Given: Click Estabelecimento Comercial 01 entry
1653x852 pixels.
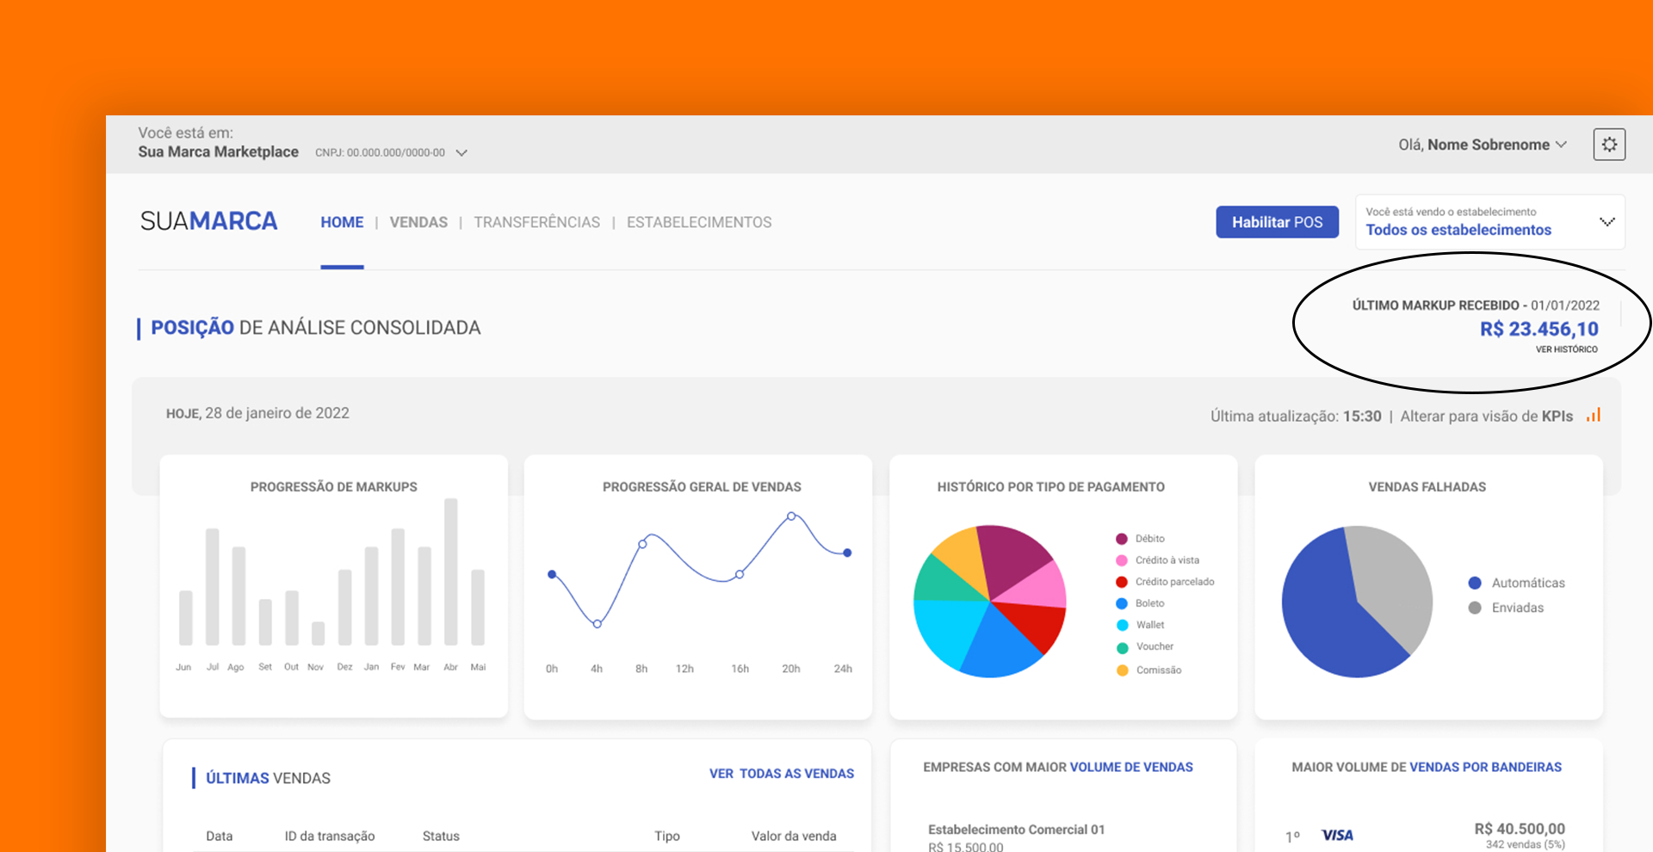Looking at the screenshot, I should (1016, 830).
